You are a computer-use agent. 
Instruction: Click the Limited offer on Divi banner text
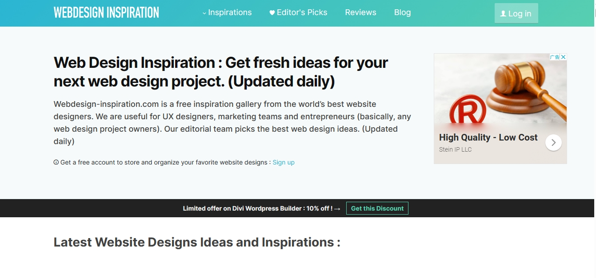click(x=258, y=208)
